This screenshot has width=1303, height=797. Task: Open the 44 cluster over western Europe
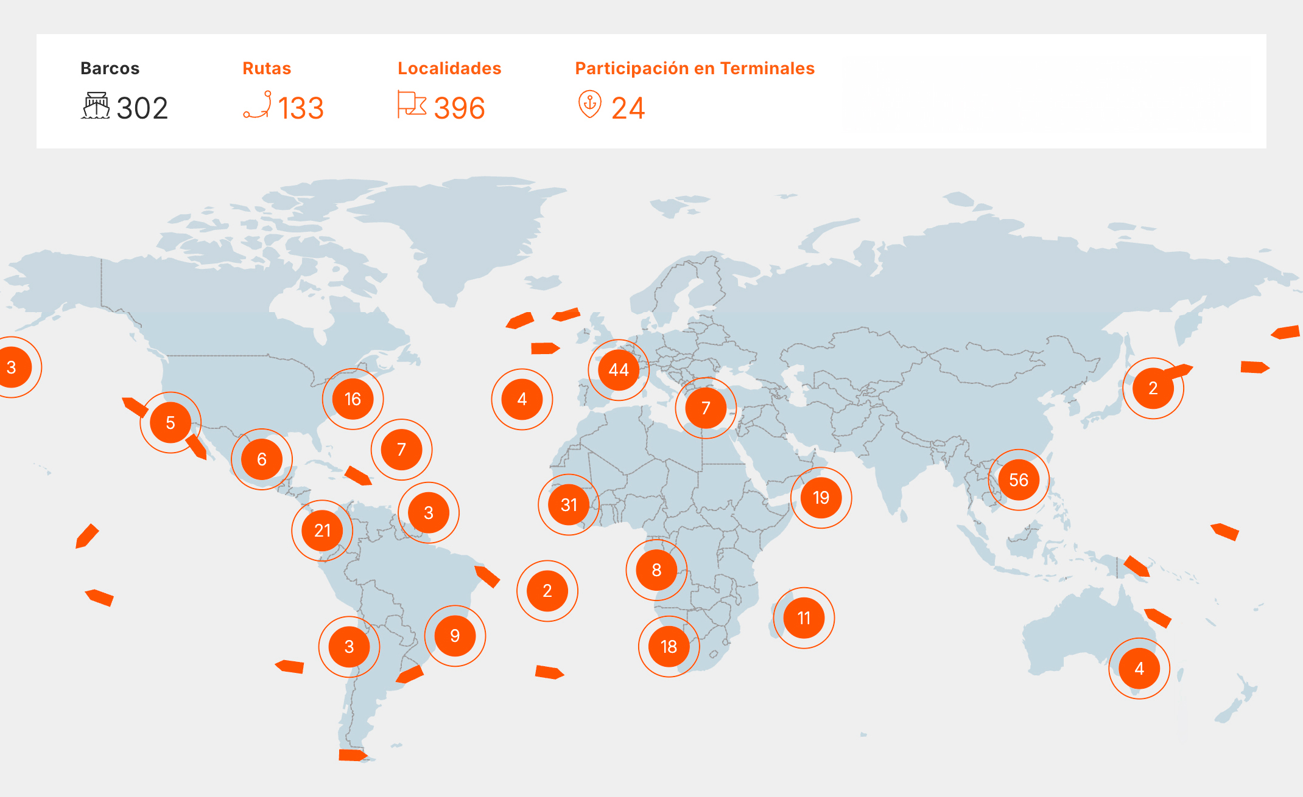(x=619, y=370)
